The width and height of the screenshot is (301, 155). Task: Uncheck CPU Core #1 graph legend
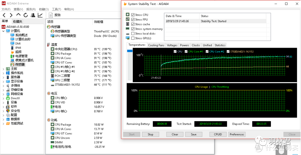186,52
